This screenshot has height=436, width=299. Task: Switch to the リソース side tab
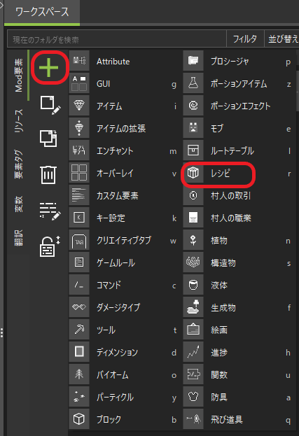pyautogui.click(x=19, y=120)
